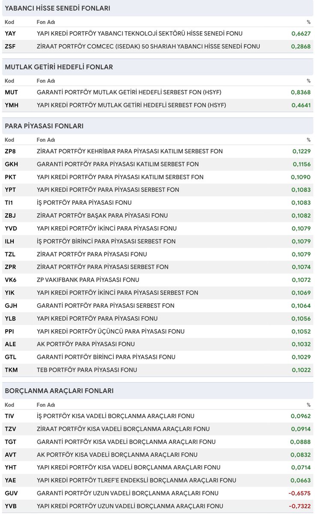Open AK PORTFÖY KISA VADELİ BORÇLANMA ARAÇLARI FONU
315x514 pixels.
click(117, 454)
